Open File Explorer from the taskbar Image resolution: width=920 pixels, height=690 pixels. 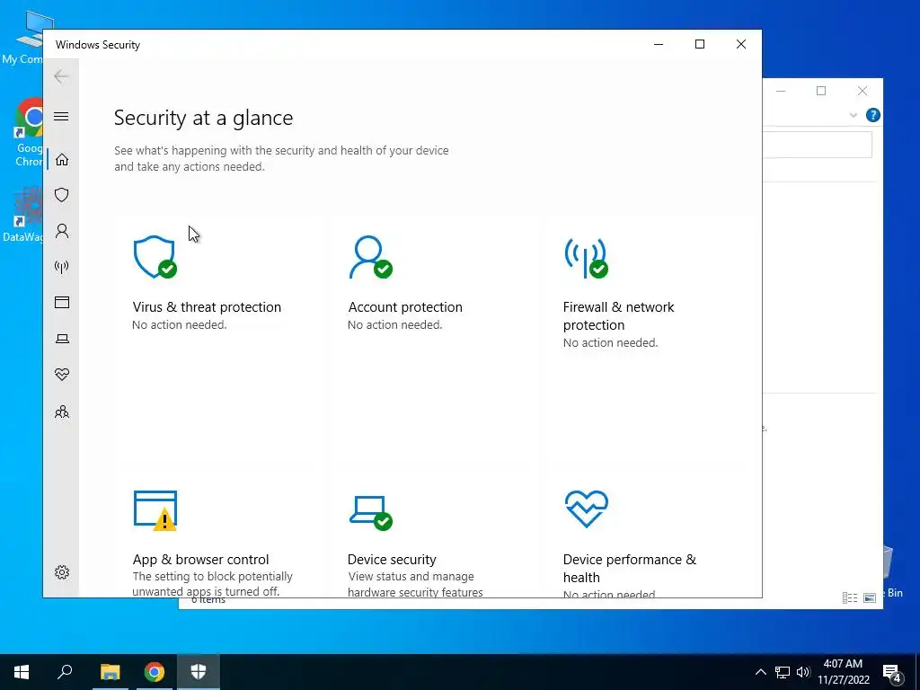pos(110,672)
